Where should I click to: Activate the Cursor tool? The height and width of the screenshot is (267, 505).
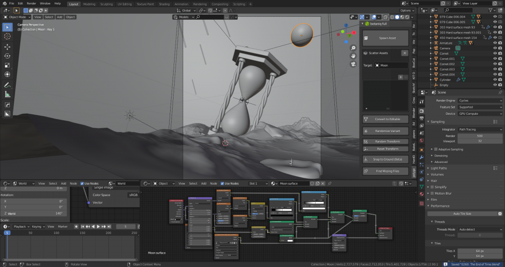[x=7, y=36]
